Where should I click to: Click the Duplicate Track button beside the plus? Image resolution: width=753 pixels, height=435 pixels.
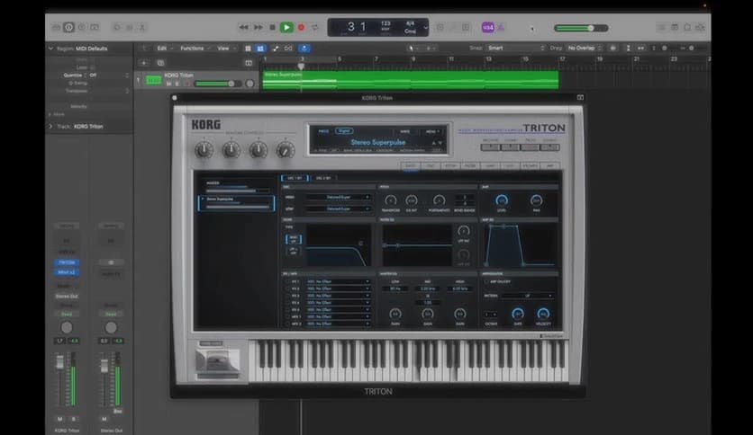pyautogui.click(x=161, y=63)
